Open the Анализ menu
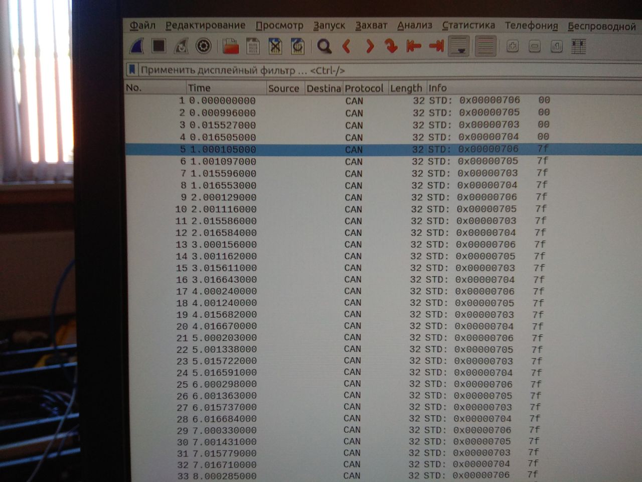The width and height of the screenshot is (642, 482). [x=414, y=25]
